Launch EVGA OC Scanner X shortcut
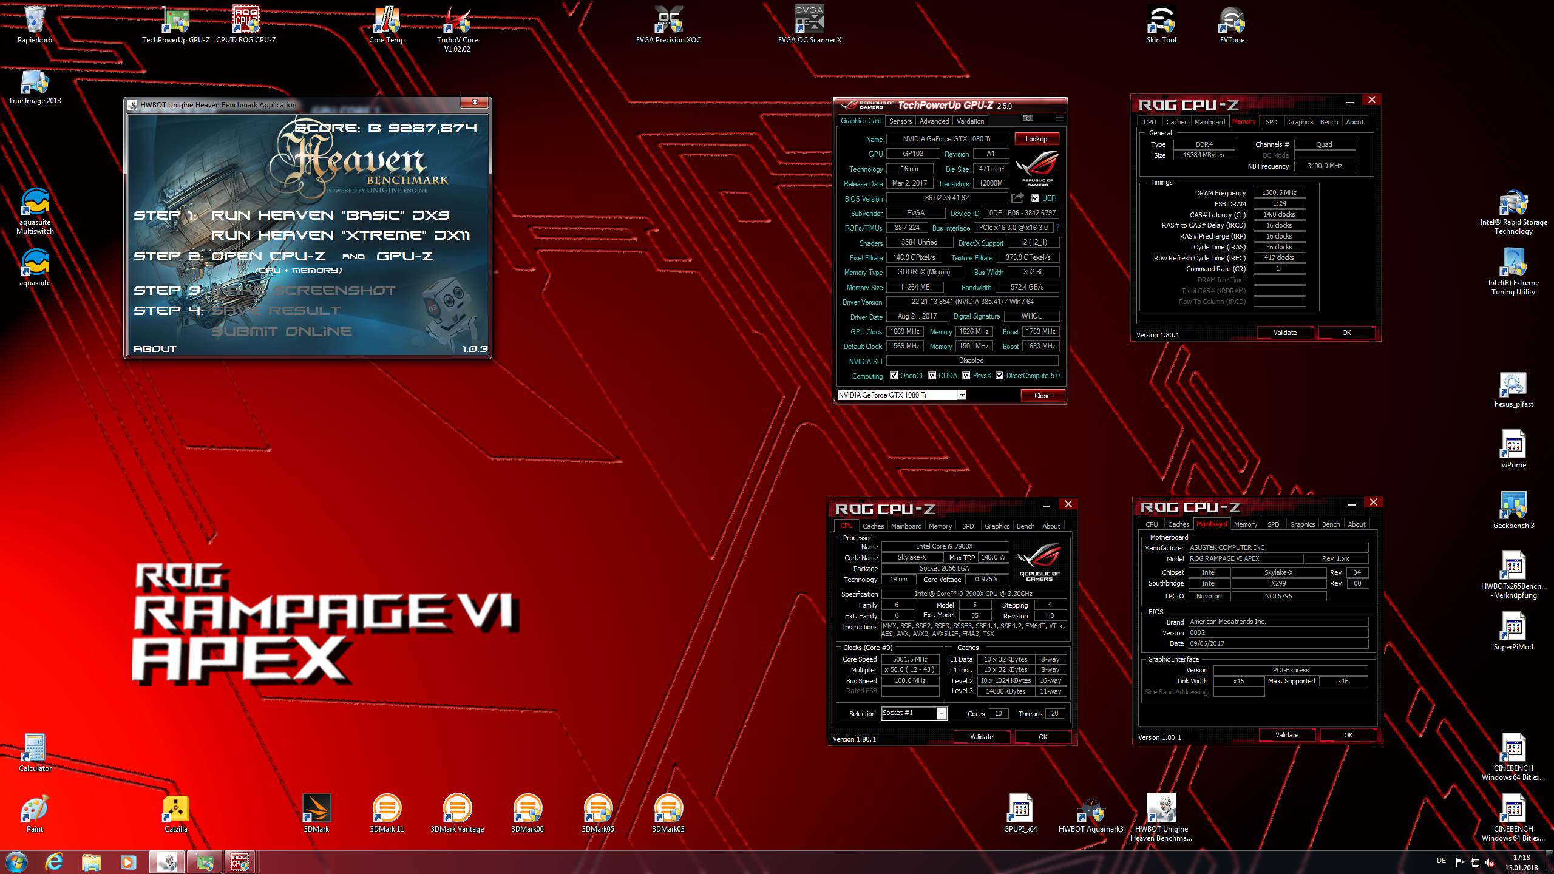Viewport: 1554px width, 874px height. (809, 25)
